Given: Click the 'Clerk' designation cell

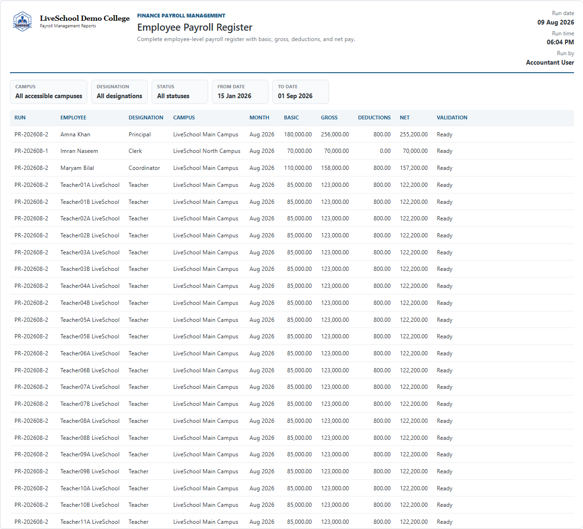Looking at the screenshot, I should click(x=135, y=151).
